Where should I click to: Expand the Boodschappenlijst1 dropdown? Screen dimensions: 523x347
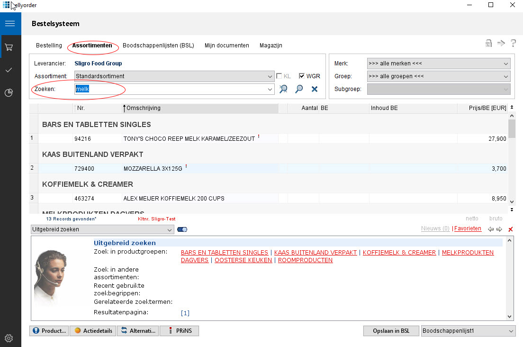tap(468, 331)
